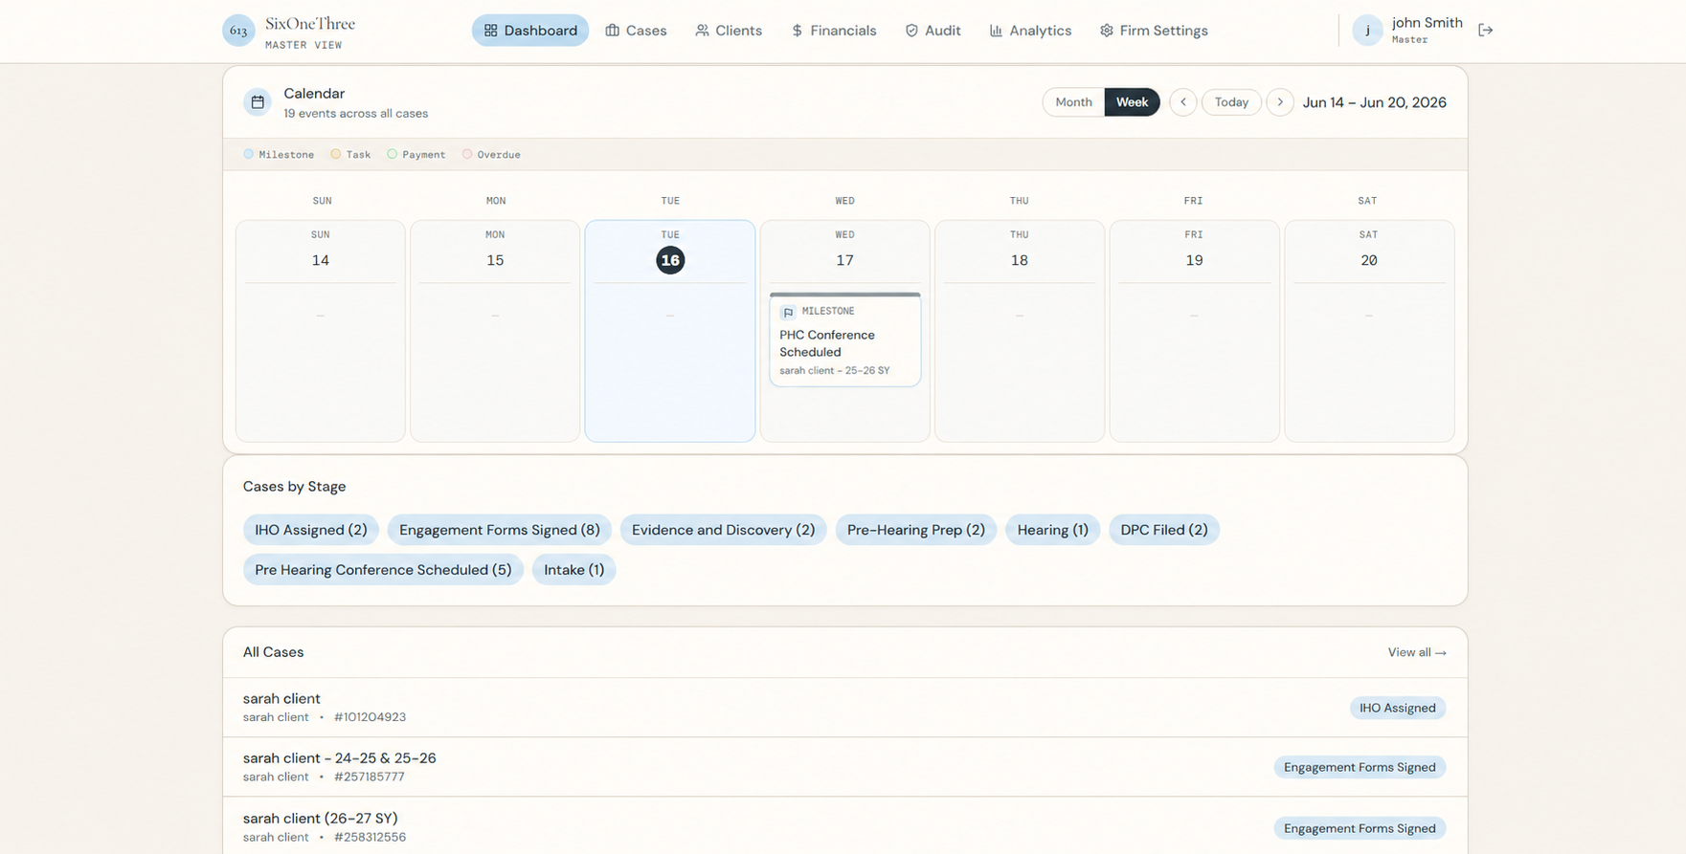Click the View all cases link

tap(1417, 652)
